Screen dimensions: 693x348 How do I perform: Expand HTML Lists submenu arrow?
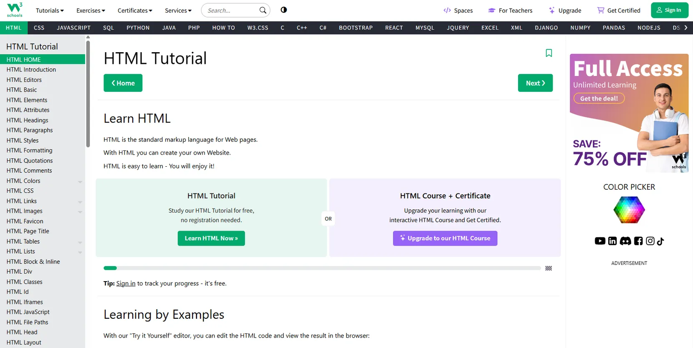(x=80, y=252)
